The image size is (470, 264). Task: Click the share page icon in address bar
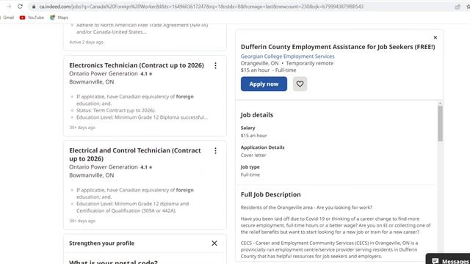pyautogui.click(x=458, y=7)
